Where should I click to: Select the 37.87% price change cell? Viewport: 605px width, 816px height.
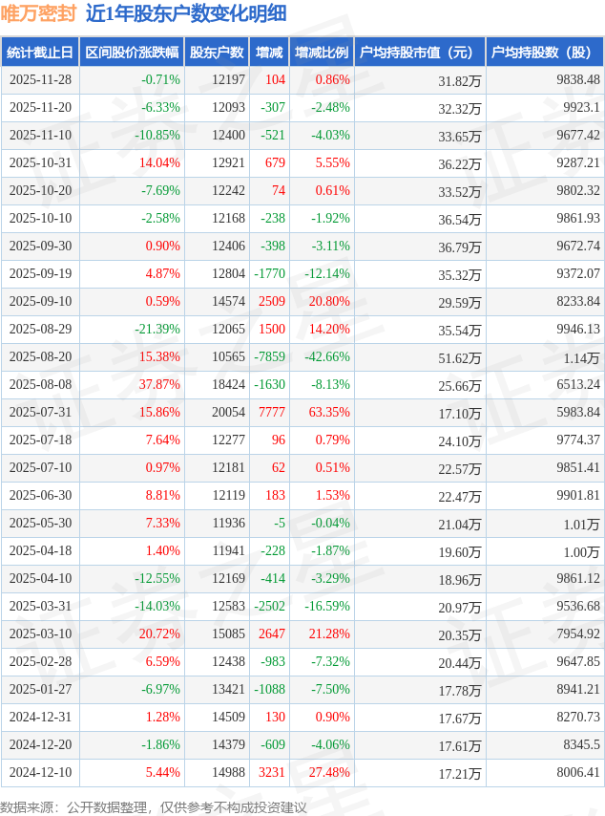tap(159, 385)
